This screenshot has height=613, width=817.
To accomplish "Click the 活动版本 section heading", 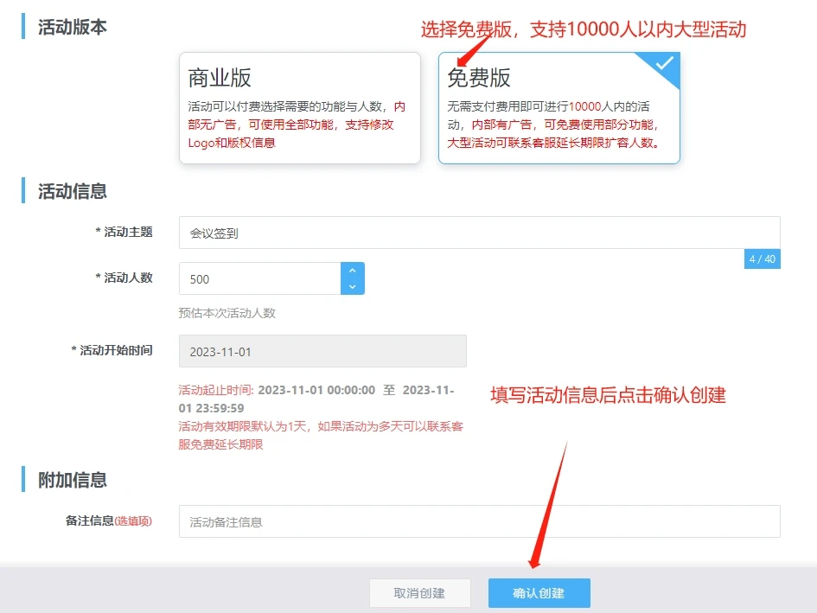I will [72, 27].
